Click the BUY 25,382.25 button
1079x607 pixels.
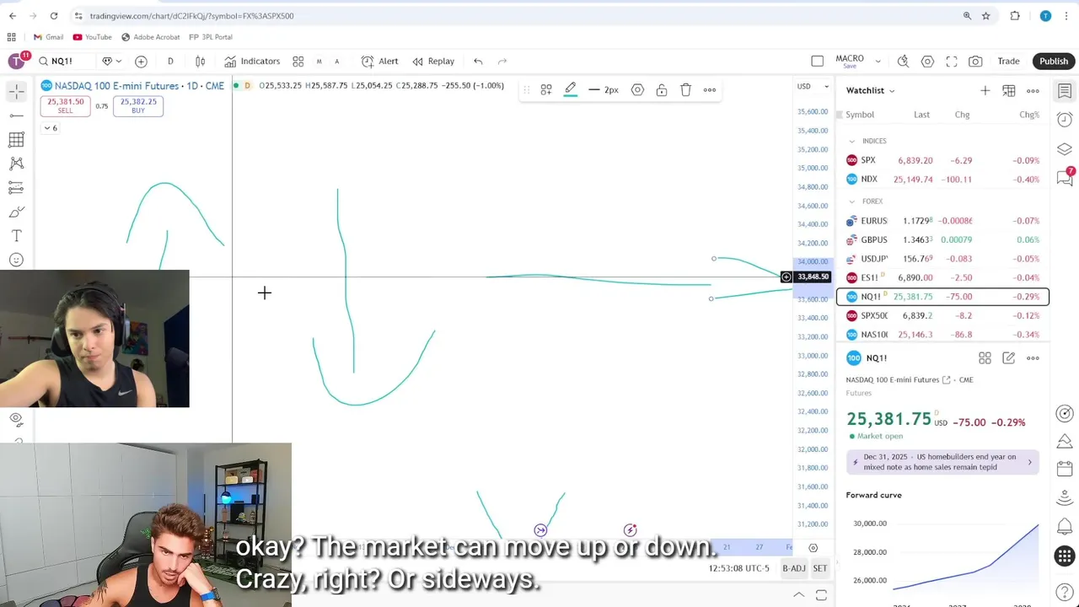pos(138,105)
